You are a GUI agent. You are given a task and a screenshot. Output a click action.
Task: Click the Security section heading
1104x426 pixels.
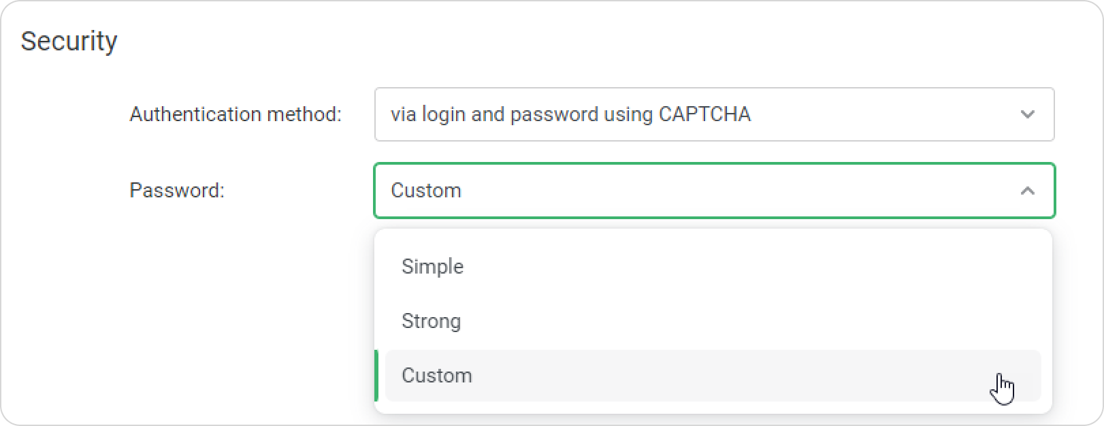tap(69, 42)
